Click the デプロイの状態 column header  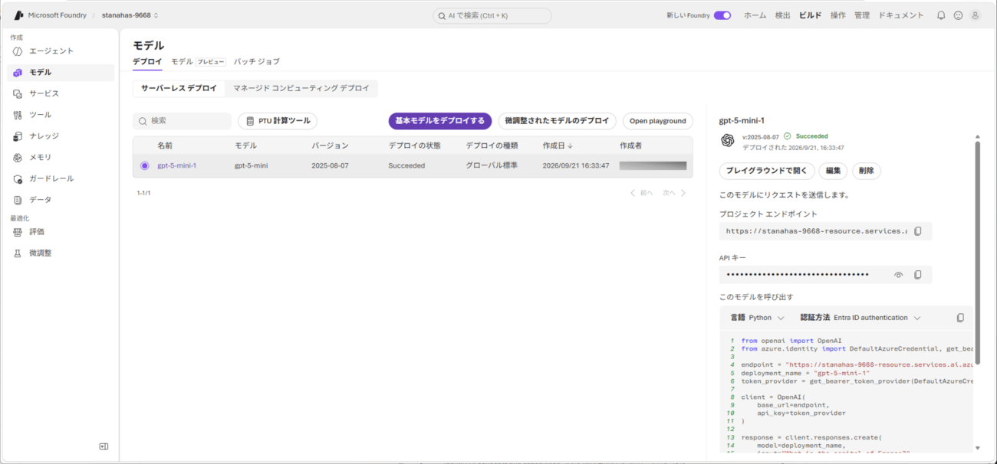coord(414,145)
